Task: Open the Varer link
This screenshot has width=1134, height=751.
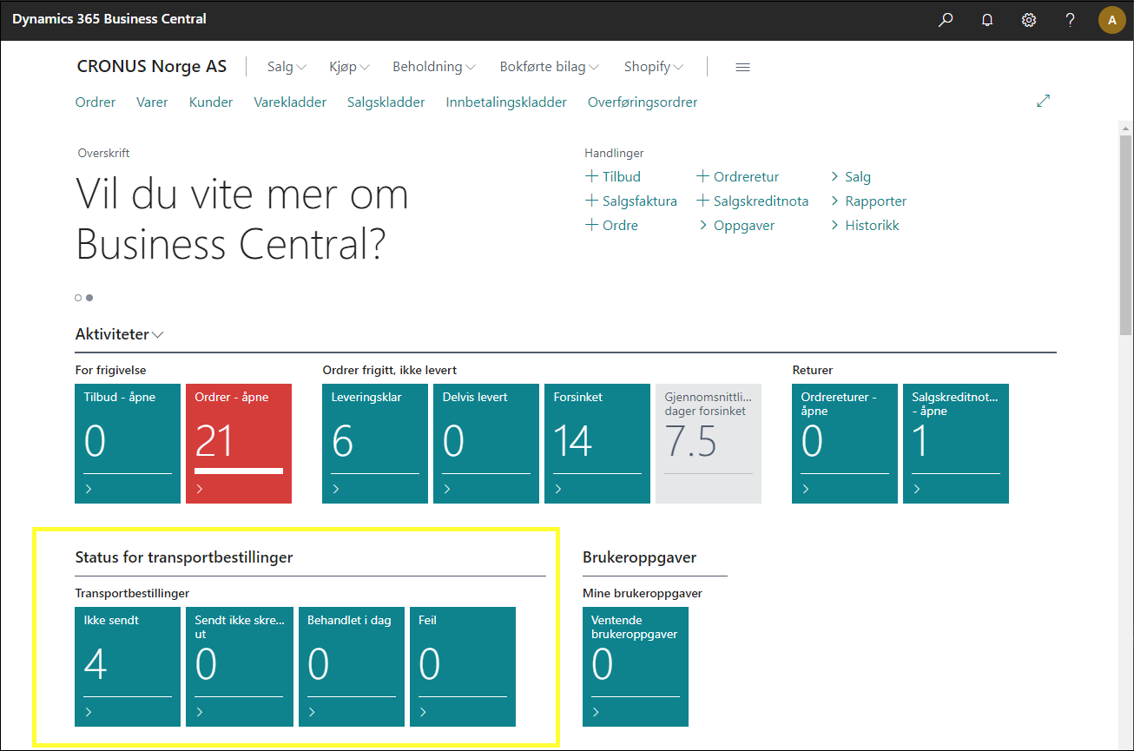Action: pyautogui.click(x=152, y=102)
